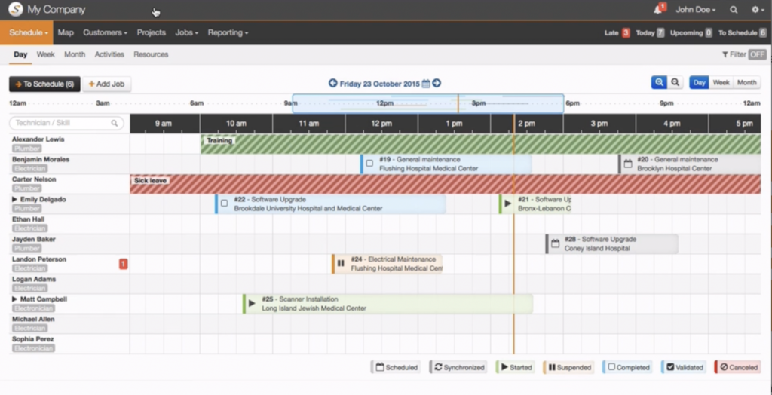Image resolution: width=772 pixels, height=395 pixels.
Task: Expand the Customers menu dropdown
Action: tap(105, 32)
